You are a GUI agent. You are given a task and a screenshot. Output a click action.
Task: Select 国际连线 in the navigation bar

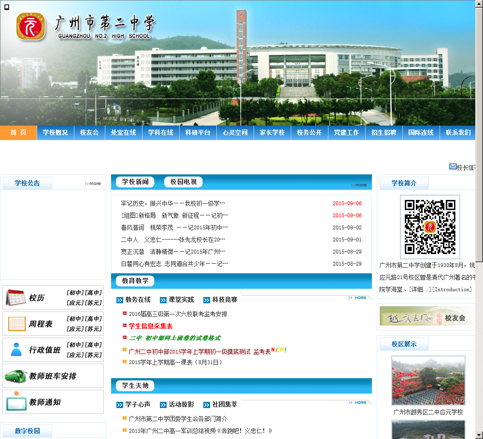421,132
